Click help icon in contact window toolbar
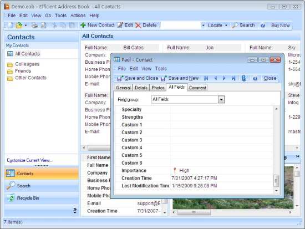The image size is (305, 229). pyautogui.click(x=255, y=78)
